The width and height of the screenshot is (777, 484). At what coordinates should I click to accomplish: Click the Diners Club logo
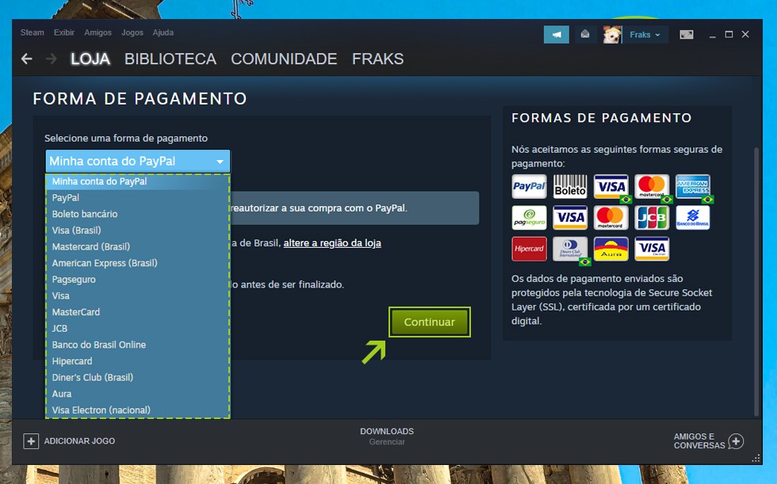[x=570, y=249]
